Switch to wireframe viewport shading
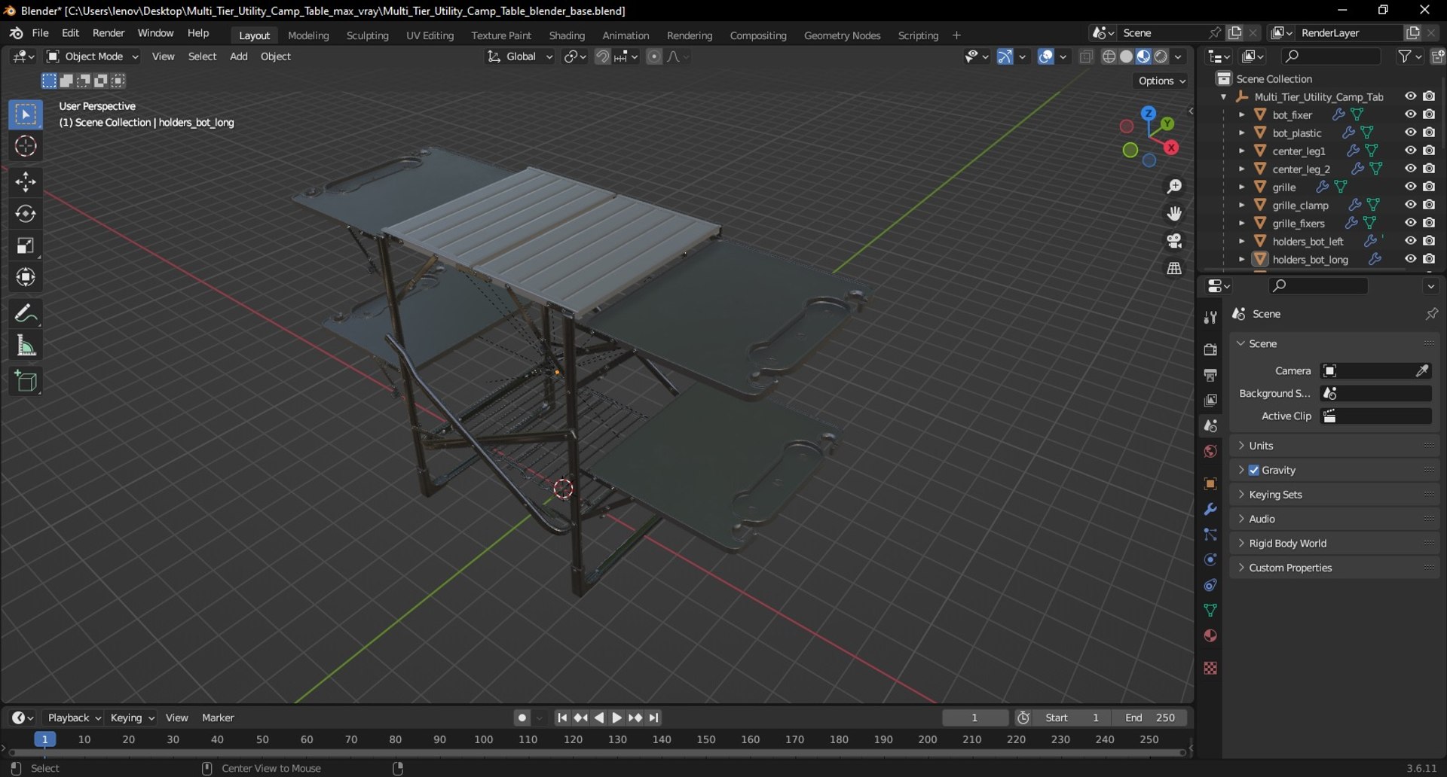This screenshot has width=1447, height=777. tap(1109, 56)
